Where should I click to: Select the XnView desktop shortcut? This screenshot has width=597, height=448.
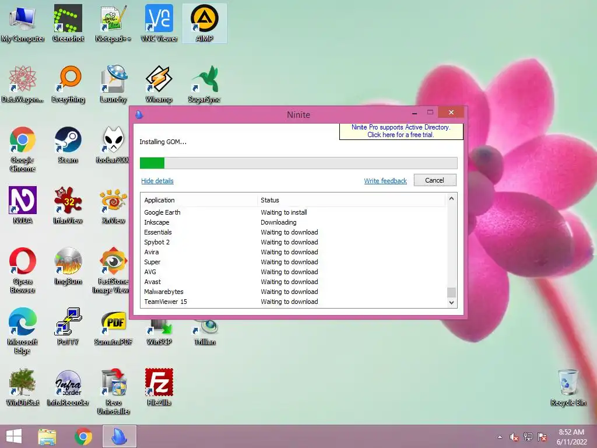click(x=113, y=205)
